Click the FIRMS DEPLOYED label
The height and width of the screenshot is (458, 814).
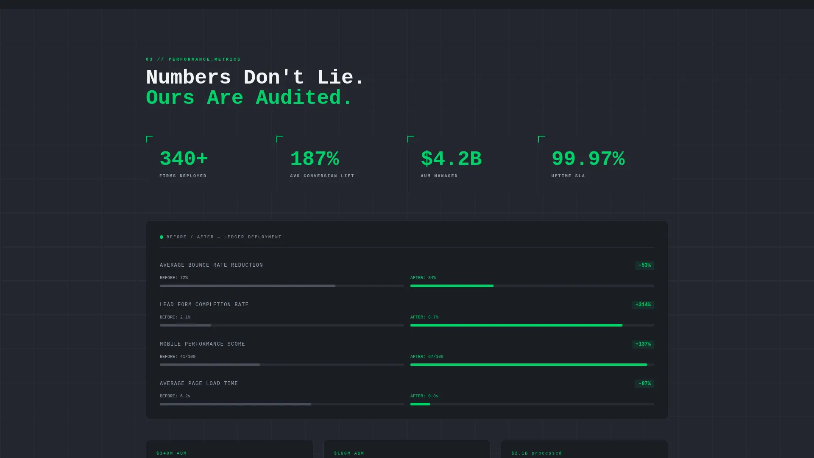coord(183,176)
